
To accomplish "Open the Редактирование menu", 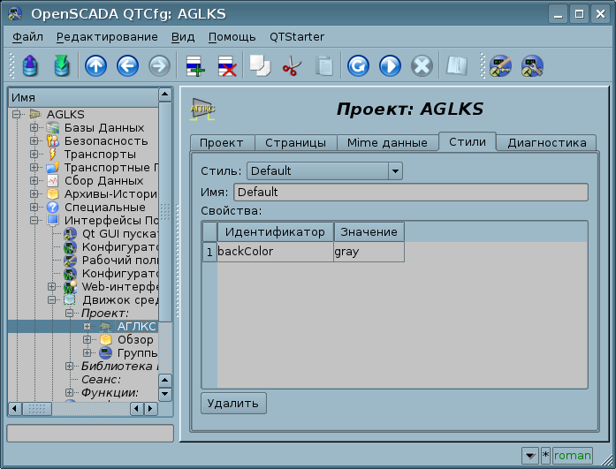I will point(107,37).
